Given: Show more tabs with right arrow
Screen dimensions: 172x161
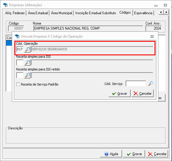Looking at the screenshot, I should click(166, 12).
